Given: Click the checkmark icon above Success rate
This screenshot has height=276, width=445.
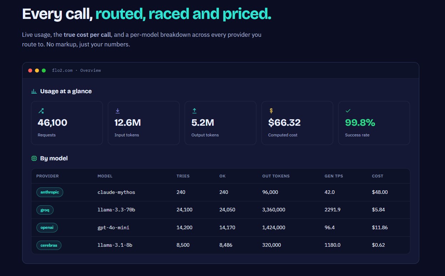Looking at the screenshot, I should pyautogui.click(x=348, y=111).
